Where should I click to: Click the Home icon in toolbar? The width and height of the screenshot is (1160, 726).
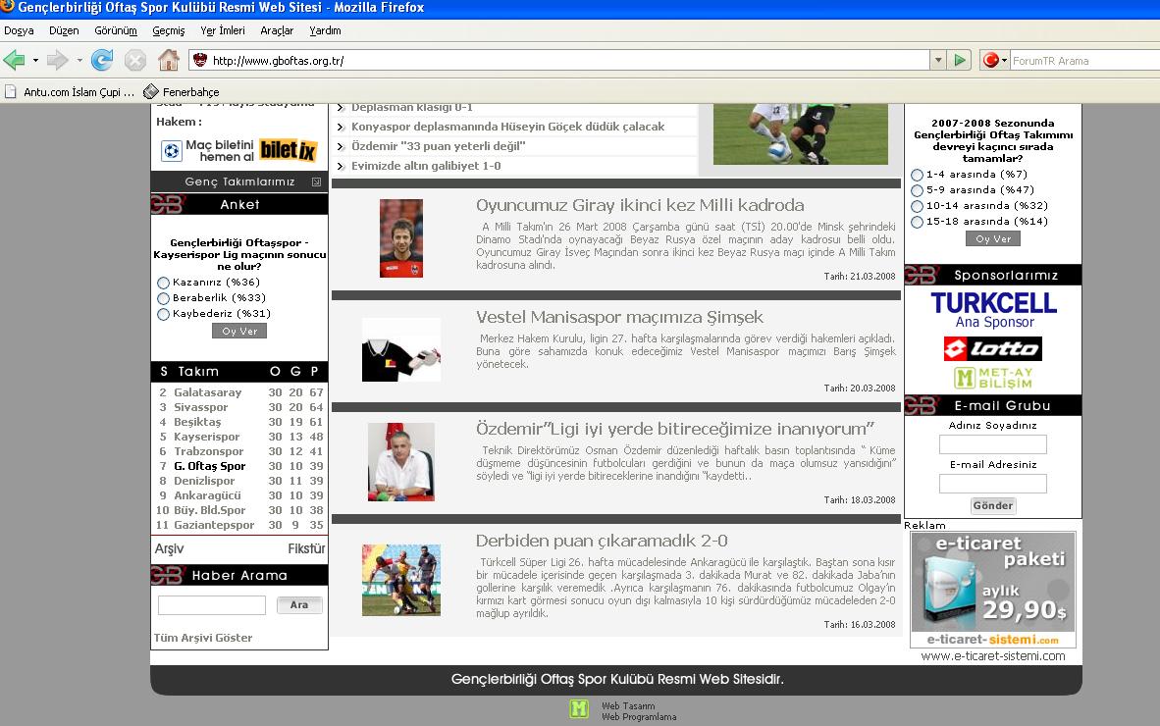coord(169,60)
